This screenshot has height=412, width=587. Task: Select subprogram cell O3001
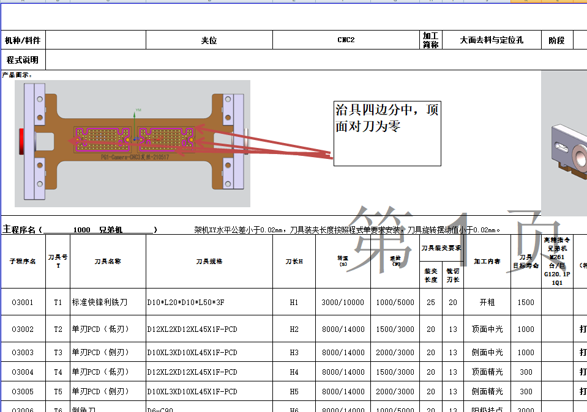[x=23, y=302]
